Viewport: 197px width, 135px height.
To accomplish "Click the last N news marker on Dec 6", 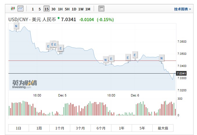I will click(162, 58).
